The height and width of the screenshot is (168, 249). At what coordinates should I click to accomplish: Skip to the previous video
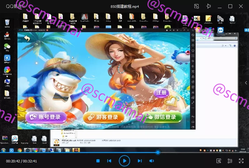[109, 161]
